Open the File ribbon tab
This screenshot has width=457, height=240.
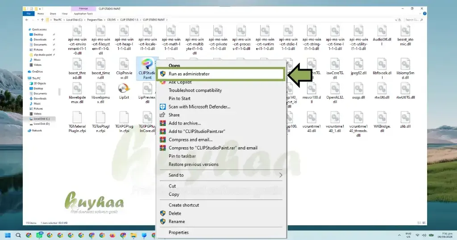click(x=29, y=14)
